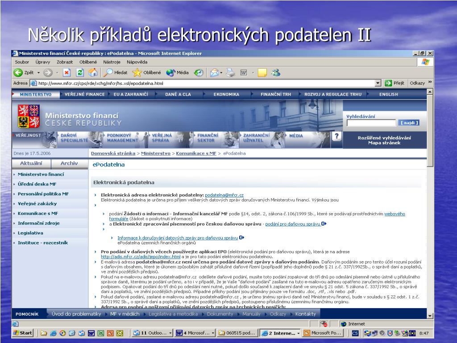Open Rozšířené vyhledávání link
Viewport: 457px width, 343px height.
click(384, 138)
